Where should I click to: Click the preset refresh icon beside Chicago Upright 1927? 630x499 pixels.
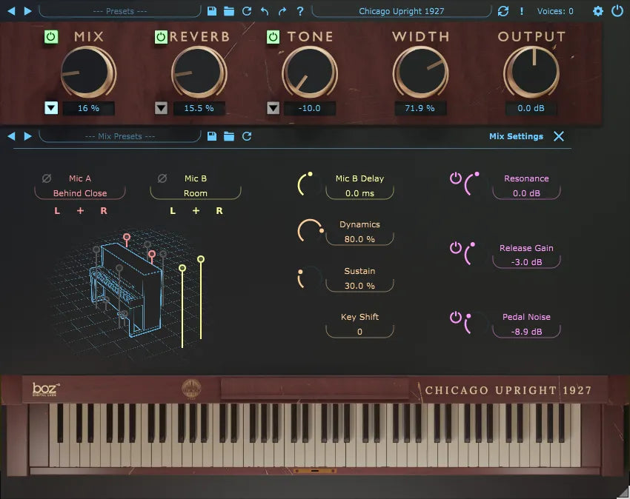(x=504, y=11)
